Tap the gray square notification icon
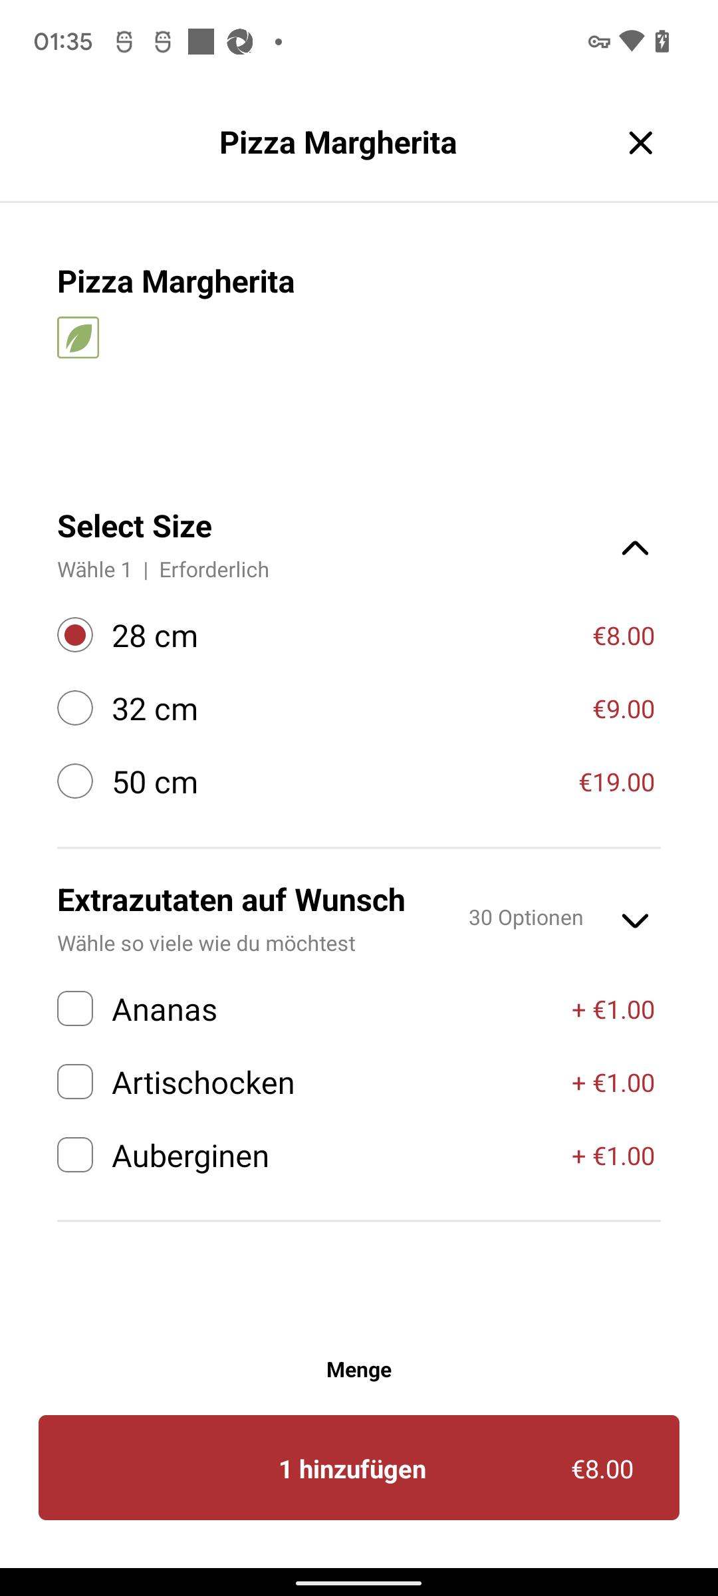 click(x=201, y=42)
